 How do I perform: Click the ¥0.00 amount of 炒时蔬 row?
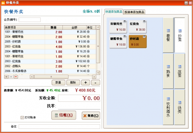point(82,42)
